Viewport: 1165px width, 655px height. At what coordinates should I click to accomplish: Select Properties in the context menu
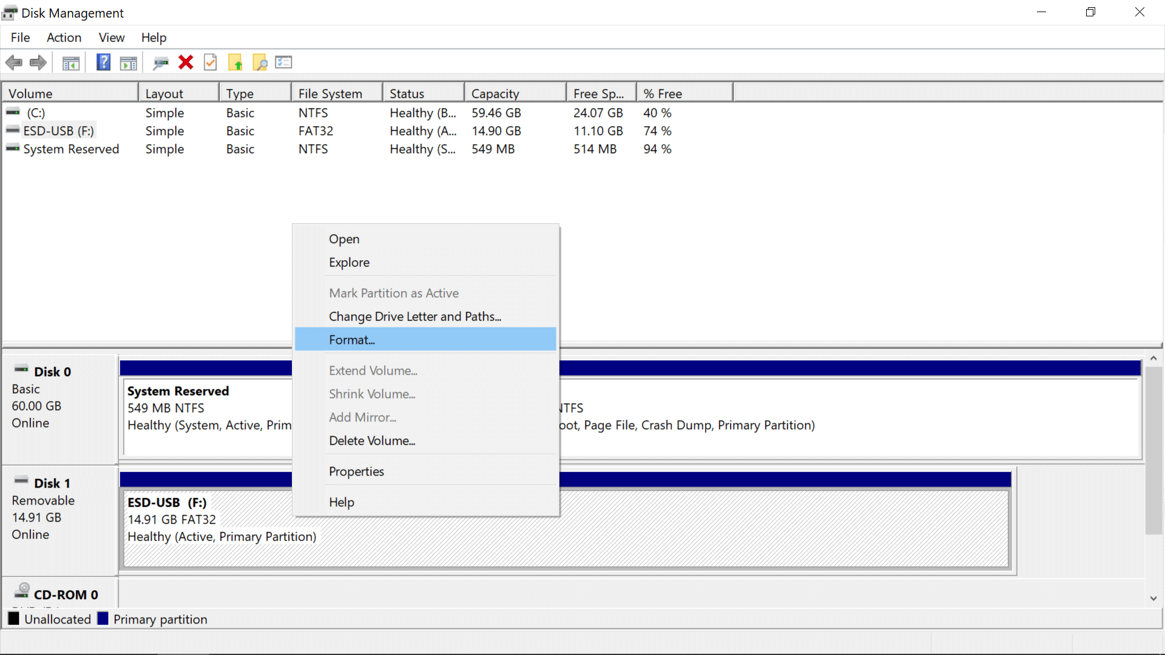tap(356, 471)
